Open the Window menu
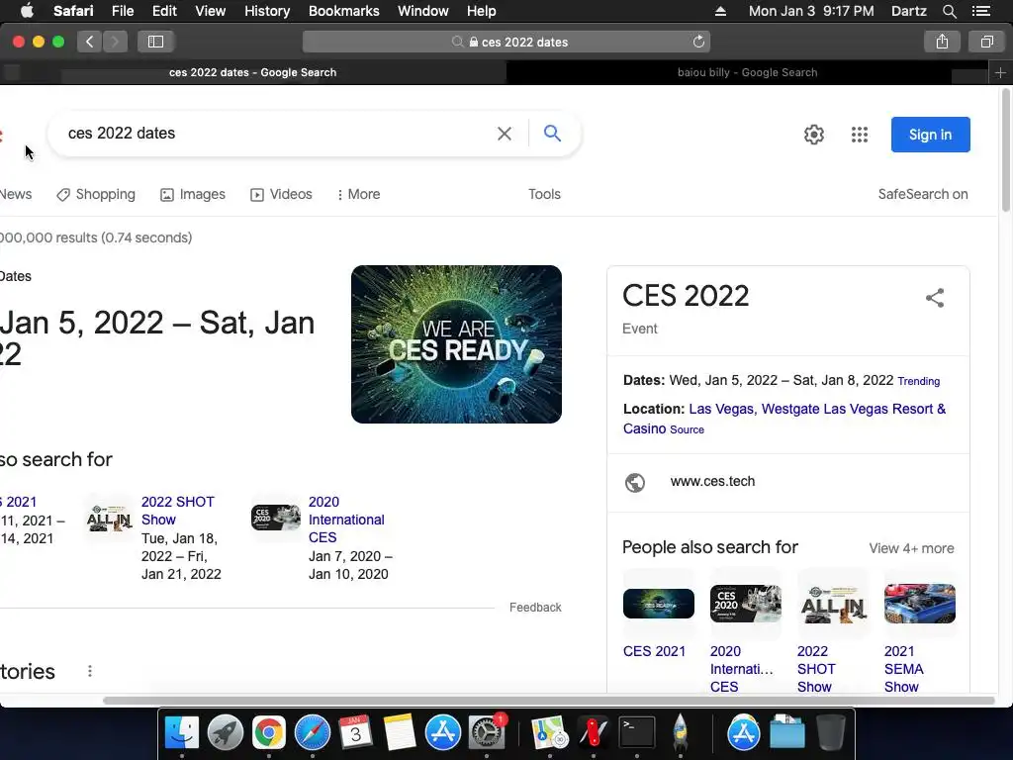Viewport: 1013px width, 760px height. pos(422,11)
